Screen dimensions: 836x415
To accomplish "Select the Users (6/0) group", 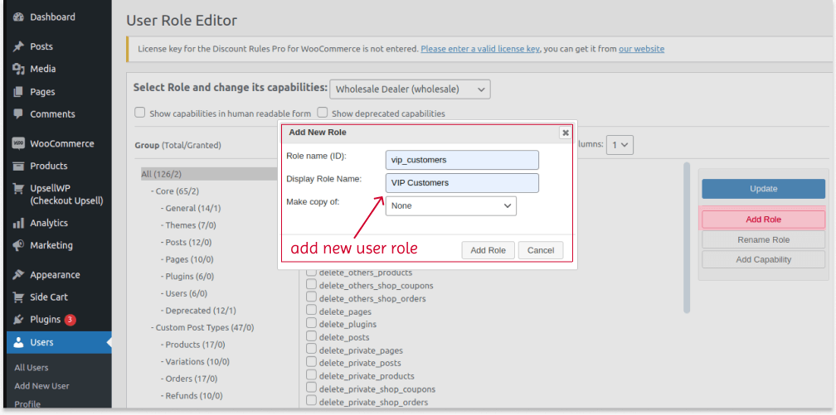I will [x=184, y=293].
